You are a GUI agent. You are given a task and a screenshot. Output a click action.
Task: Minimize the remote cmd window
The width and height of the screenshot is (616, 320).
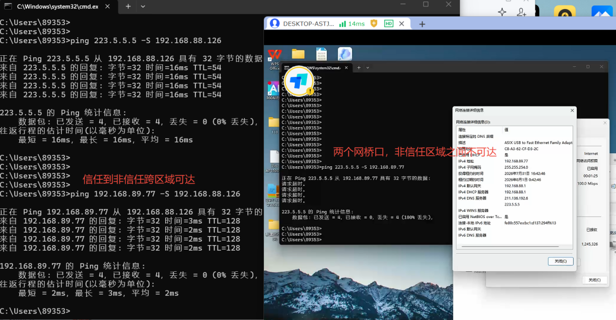(573, 67)
